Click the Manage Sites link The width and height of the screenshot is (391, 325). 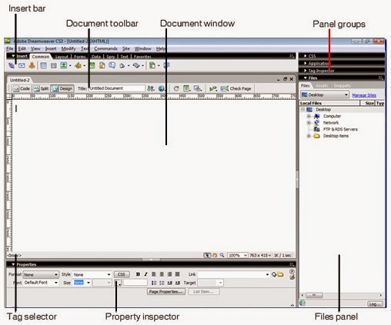tap(364, 95)
